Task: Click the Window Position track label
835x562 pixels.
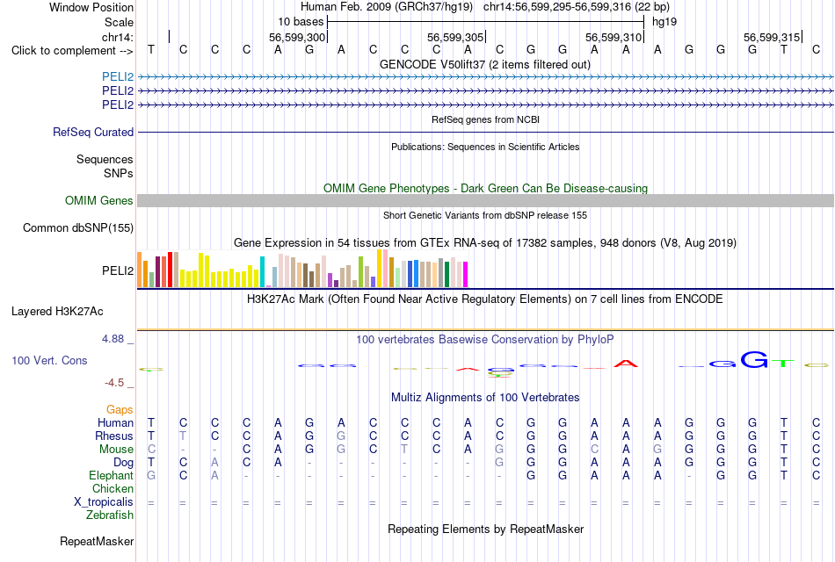Action: click(91, 7)
